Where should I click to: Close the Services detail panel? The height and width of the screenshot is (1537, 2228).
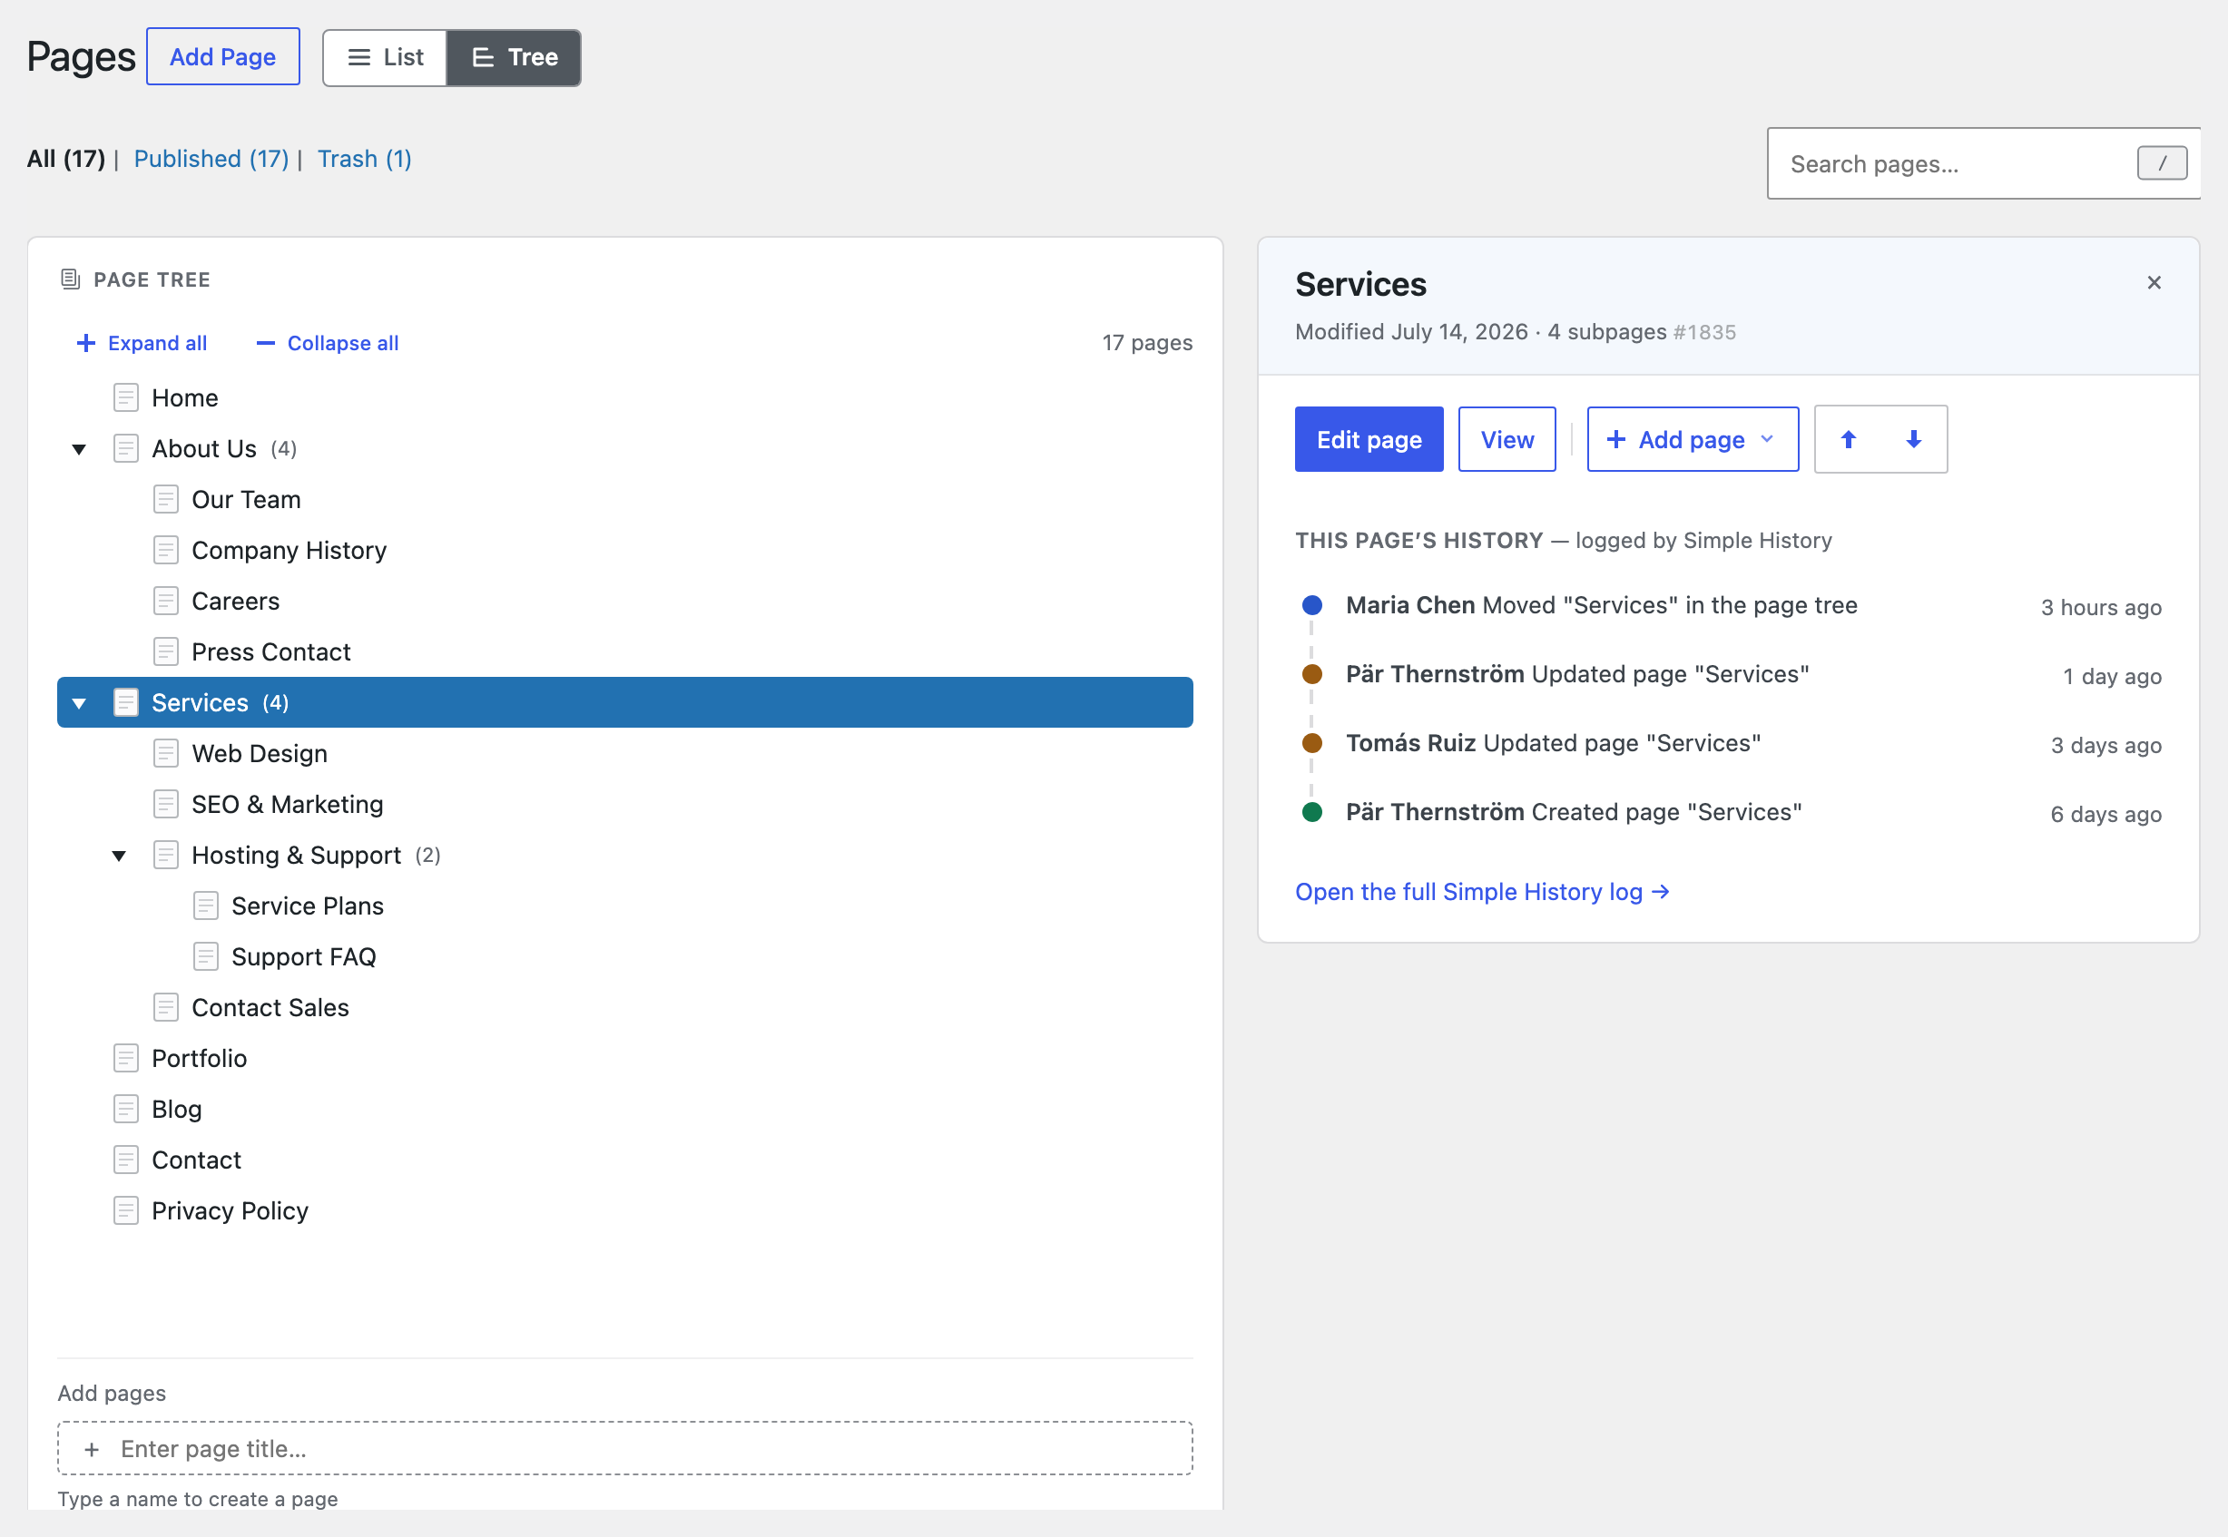(x=2154, y=282)
